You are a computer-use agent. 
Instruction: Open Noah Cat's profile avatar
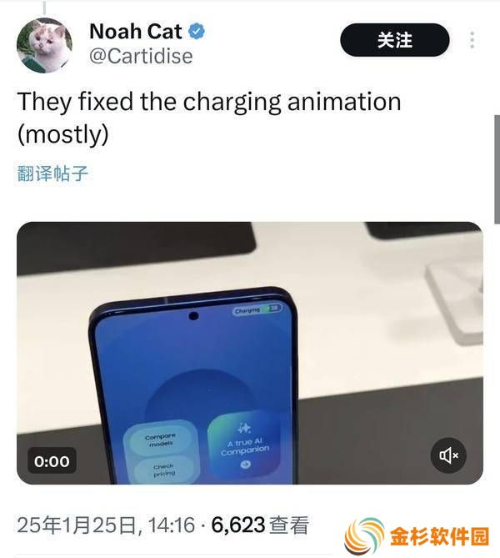coord(44,45)
